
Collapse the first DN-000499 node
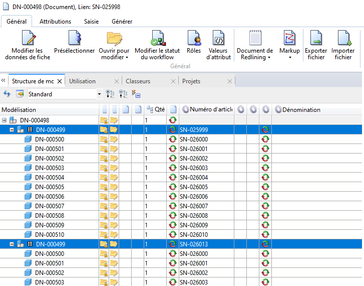[12, 130]
